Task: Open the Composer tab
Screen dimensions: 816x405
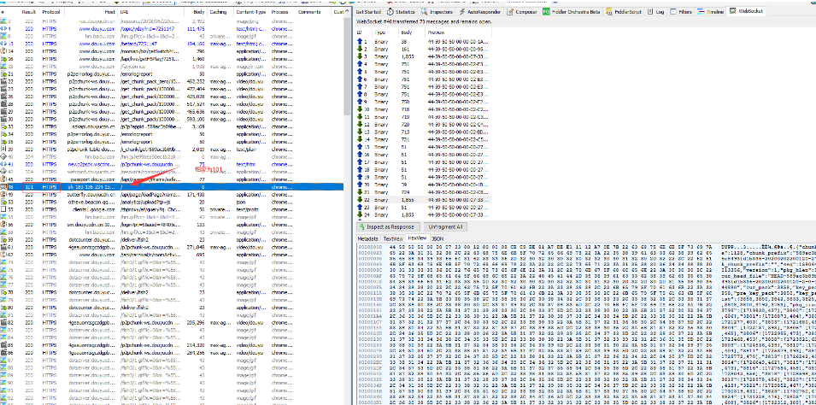Action: click(522, 11)
